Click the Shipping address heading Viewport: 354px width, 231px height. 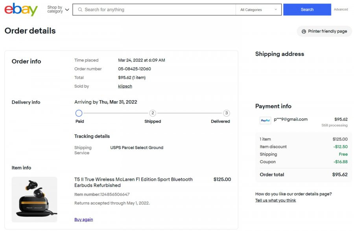point(280,54)
